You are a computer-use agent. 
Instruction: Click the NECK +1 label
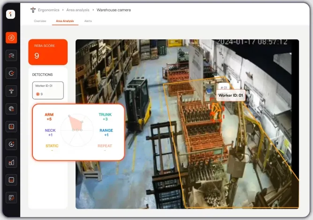coord(50,132)
